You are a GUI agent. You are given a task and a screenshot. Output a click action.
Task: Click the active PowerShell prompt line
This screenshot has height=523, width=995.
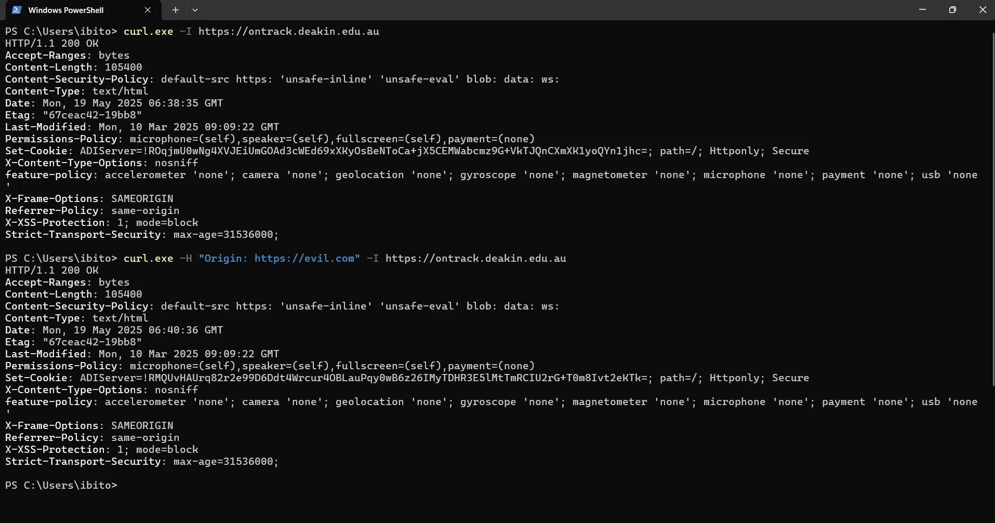coord(61,485)
